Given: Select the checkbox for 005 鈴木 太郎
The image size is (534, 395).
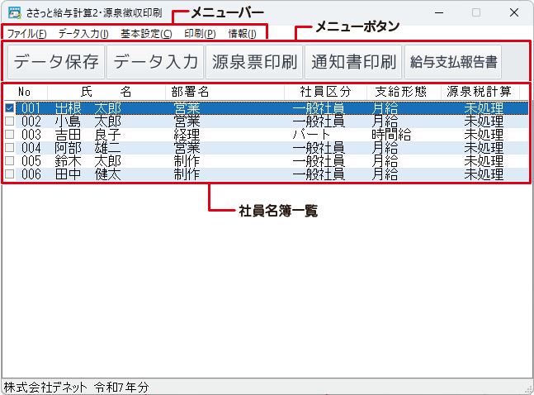Looking at the screenshot, I should click(10, 160).
